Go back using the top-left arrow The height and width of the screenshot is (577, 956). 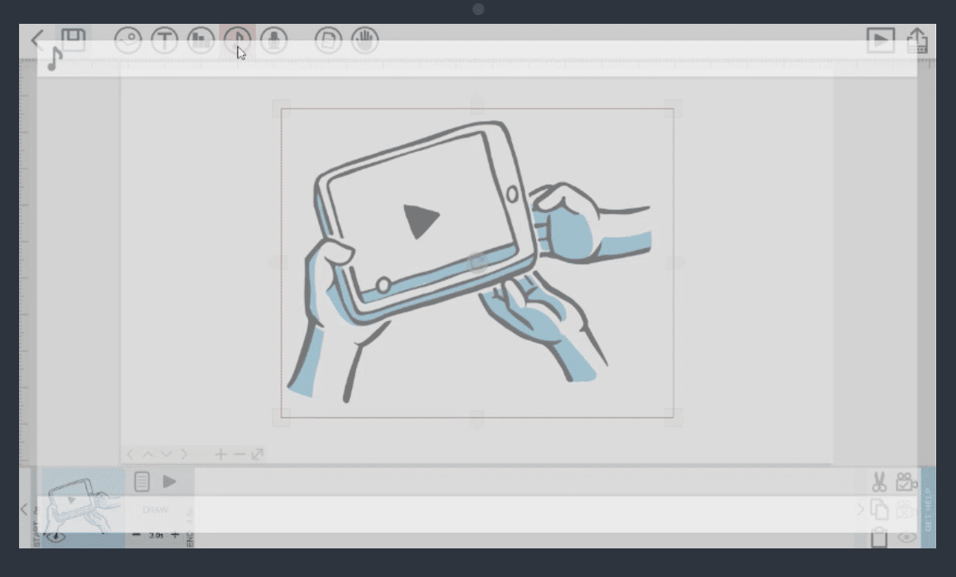(x=37, y=41)
